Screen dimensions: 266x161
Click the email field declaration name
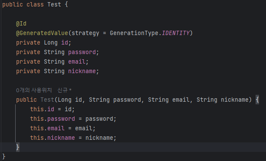pyautogui.click(x=77, y=61)
